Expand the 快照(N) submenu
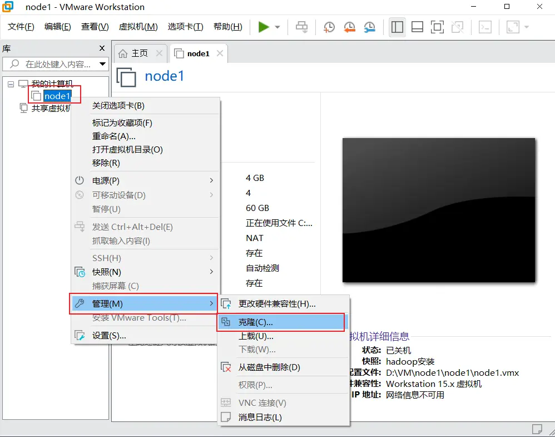 tap(146, 272)
